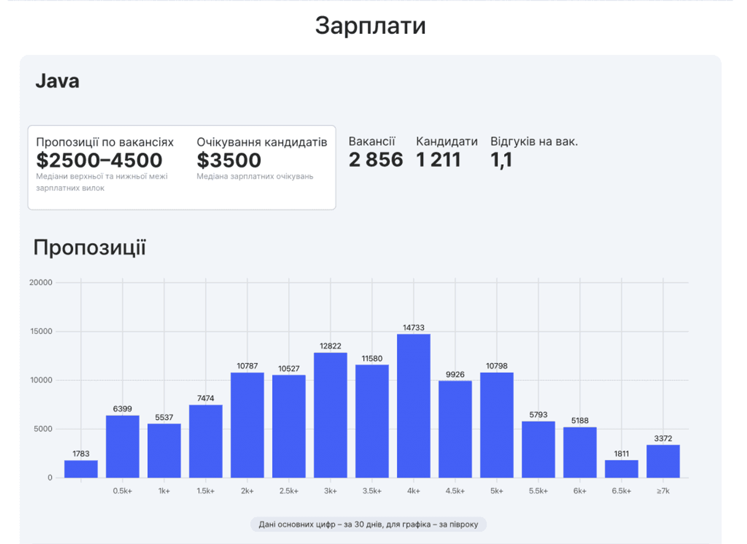Click the 0.5k+ bar labeled 6399
This screenshot has height=544, width=747.
coord(123,446)
